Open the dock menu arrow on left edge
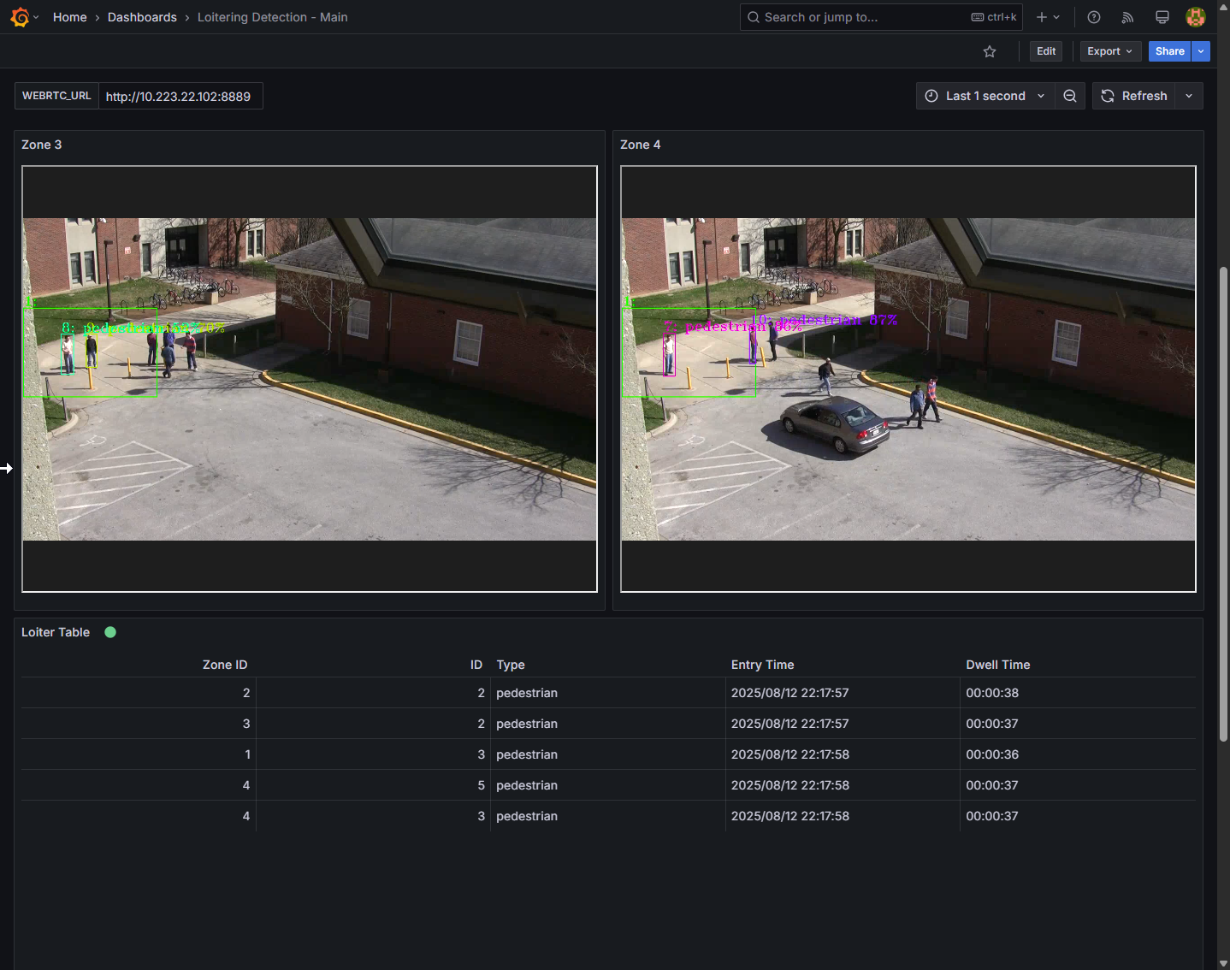 [7, 468]
